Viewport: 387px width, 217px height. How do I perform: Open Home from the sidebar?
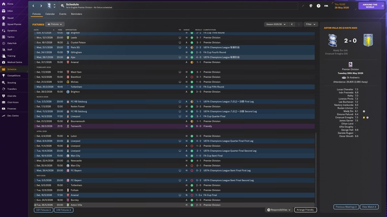point(14,4)
